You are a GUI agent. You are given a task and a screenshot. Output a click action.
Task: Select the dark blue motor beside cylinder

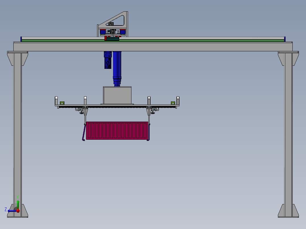pyautogui.click(x=108, y=60)
